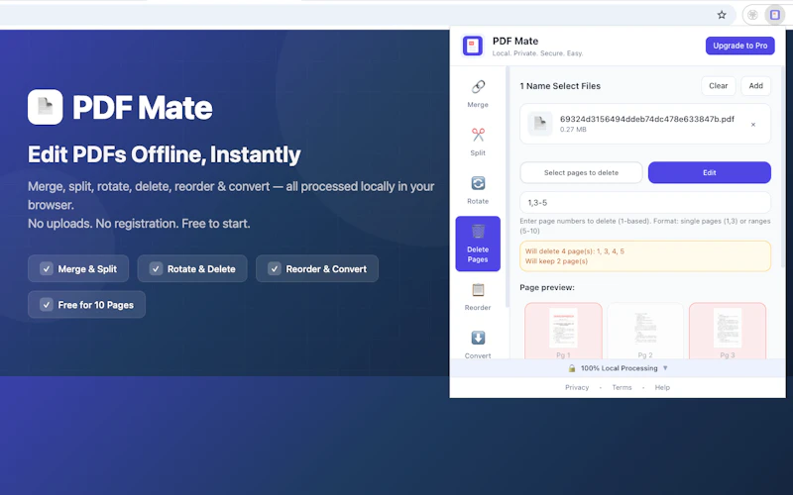This screenshot has width=793, height=495.
Task: Click the PDF file document icon
Action: (540, 124)
